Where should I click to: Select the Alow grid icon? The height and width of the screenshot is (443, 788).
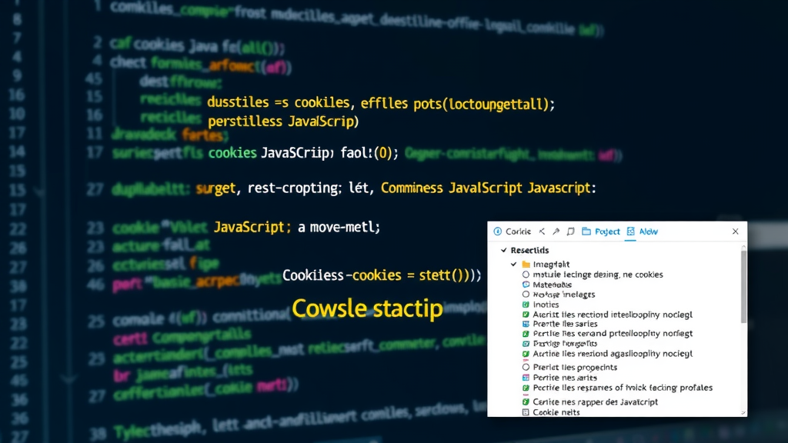click(629, 231)
